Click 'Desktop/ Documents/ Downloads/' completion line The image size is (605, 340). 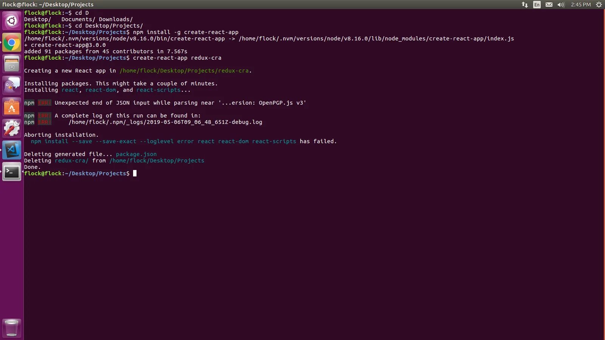tap(78, 19)
